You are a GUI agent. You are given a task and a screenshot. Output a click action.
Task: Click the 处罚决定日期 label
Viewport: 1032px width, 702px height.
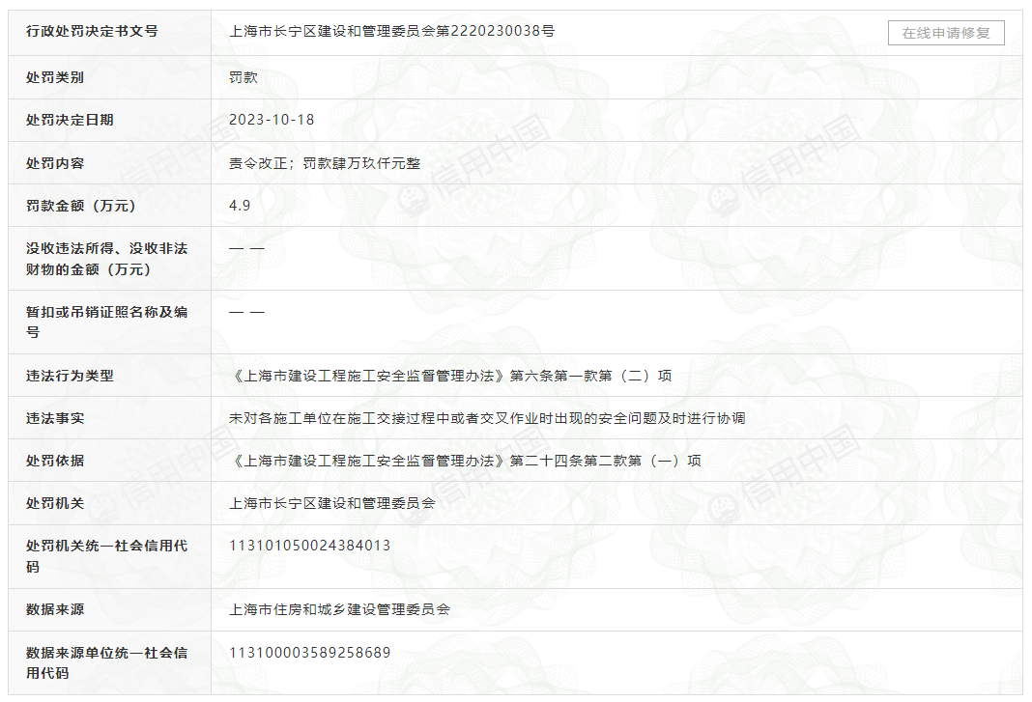pos(70,120)
